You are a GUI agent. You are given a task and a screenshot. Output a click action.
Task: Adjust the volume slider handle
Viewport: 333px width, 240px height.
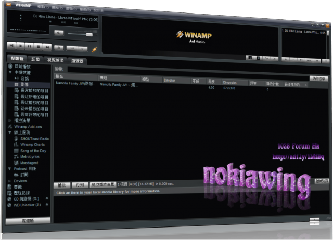[x=89, y=35]
